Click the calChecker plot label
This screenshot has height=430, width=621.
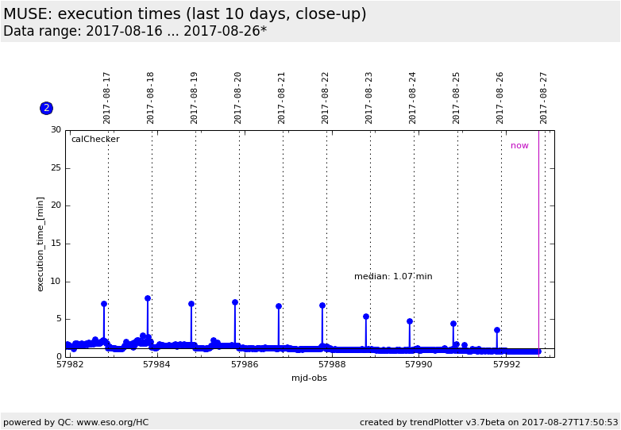coord(95,140)
